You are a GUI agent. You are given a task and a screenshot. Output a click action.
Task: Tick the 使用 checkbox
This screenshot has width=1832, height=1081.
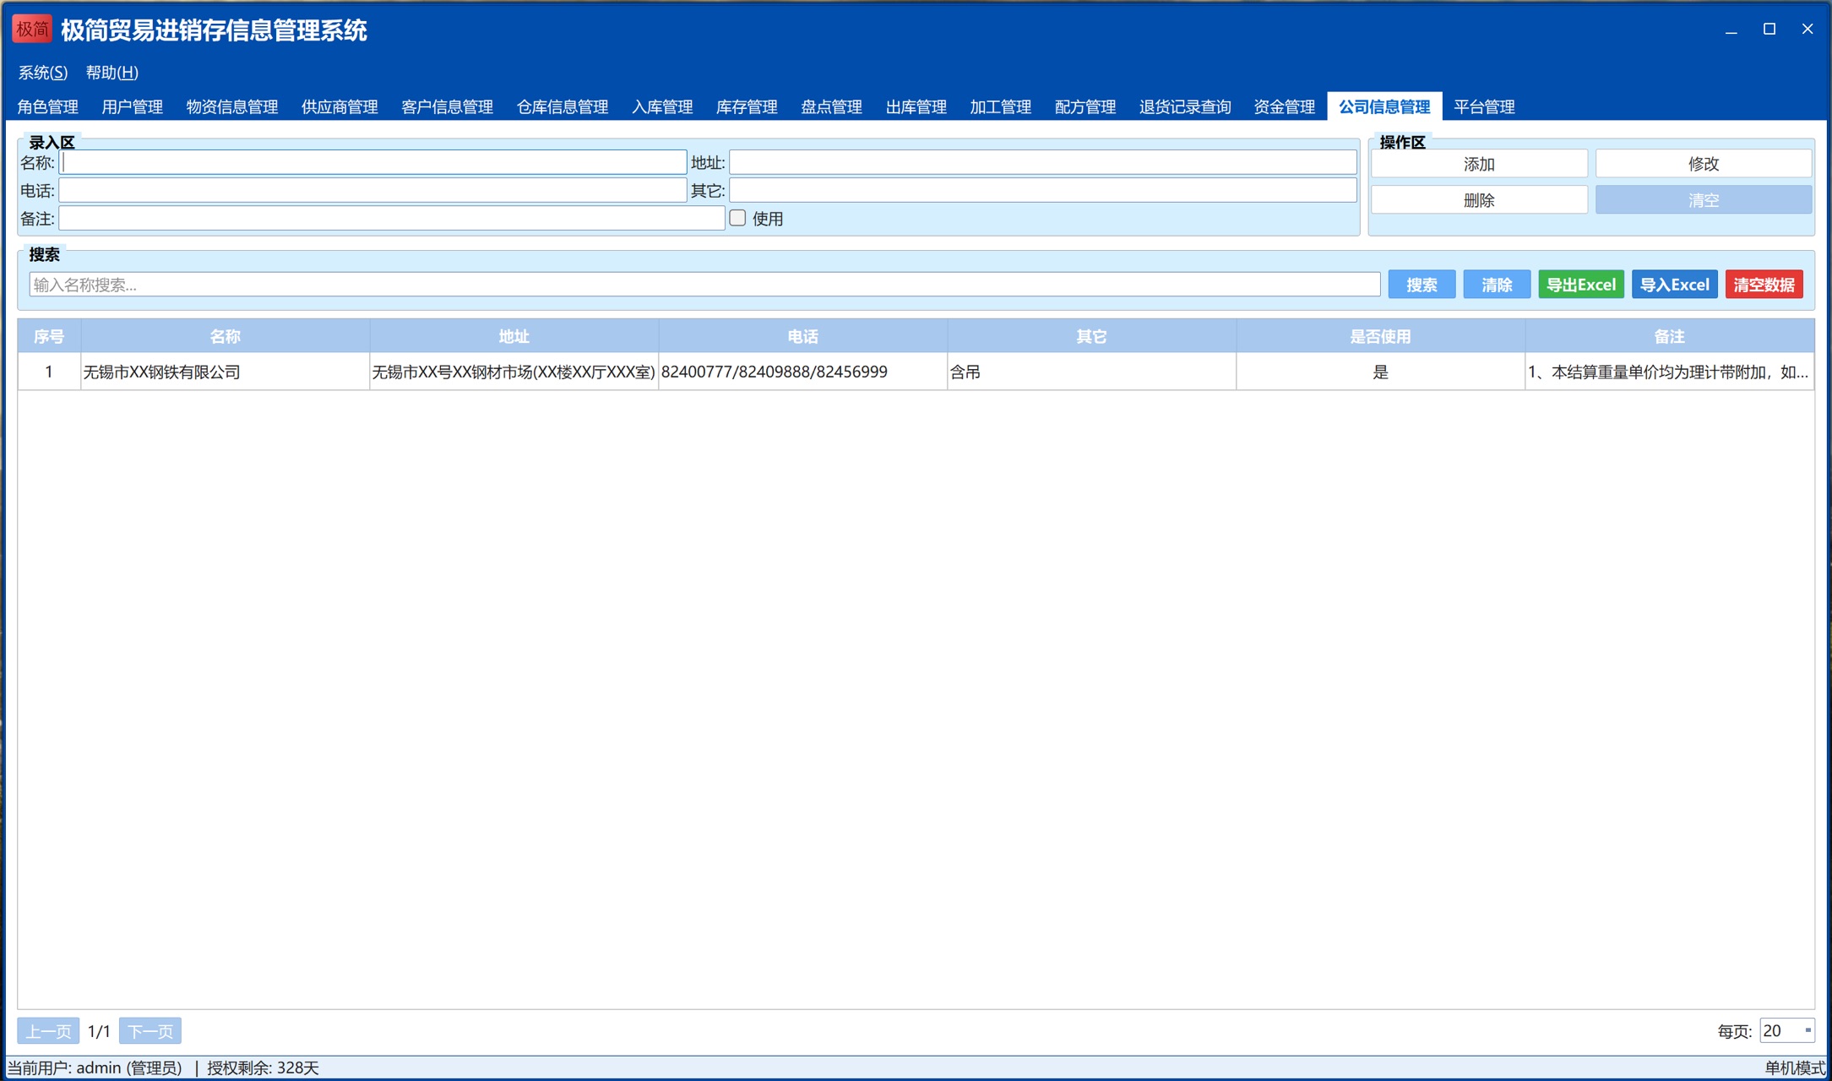click(737, 218)
